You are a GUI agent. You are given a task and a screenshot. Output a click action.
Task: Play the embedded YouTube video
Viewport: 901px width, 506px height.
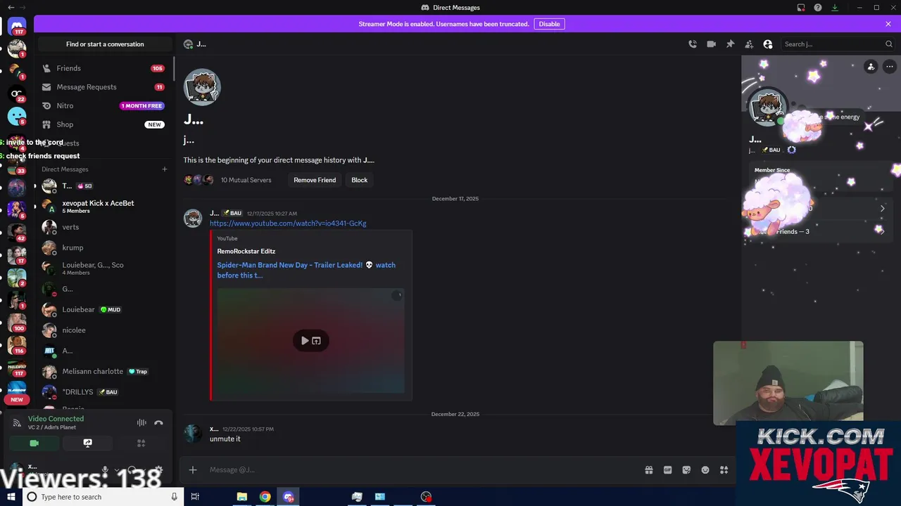point(305,341)
